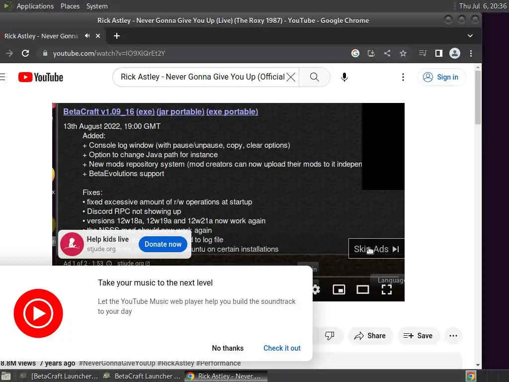
Task: Open stjude.org ad link below video
Action: [x=133, y=263]
